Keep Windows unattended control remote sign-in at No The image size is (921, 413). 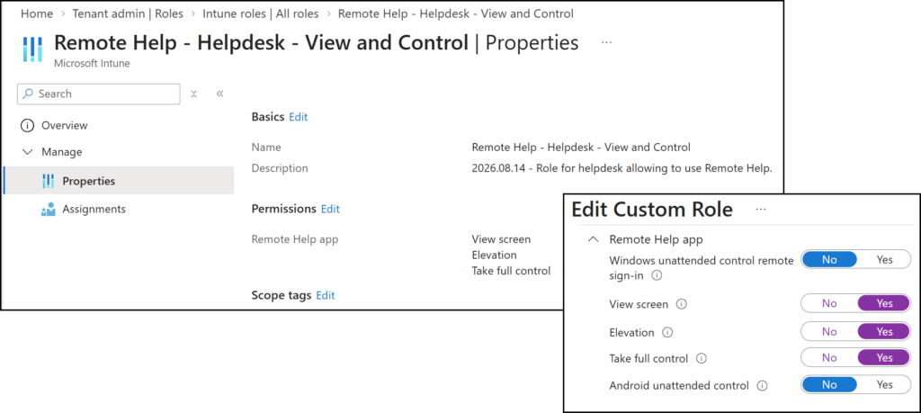[829, 260]
